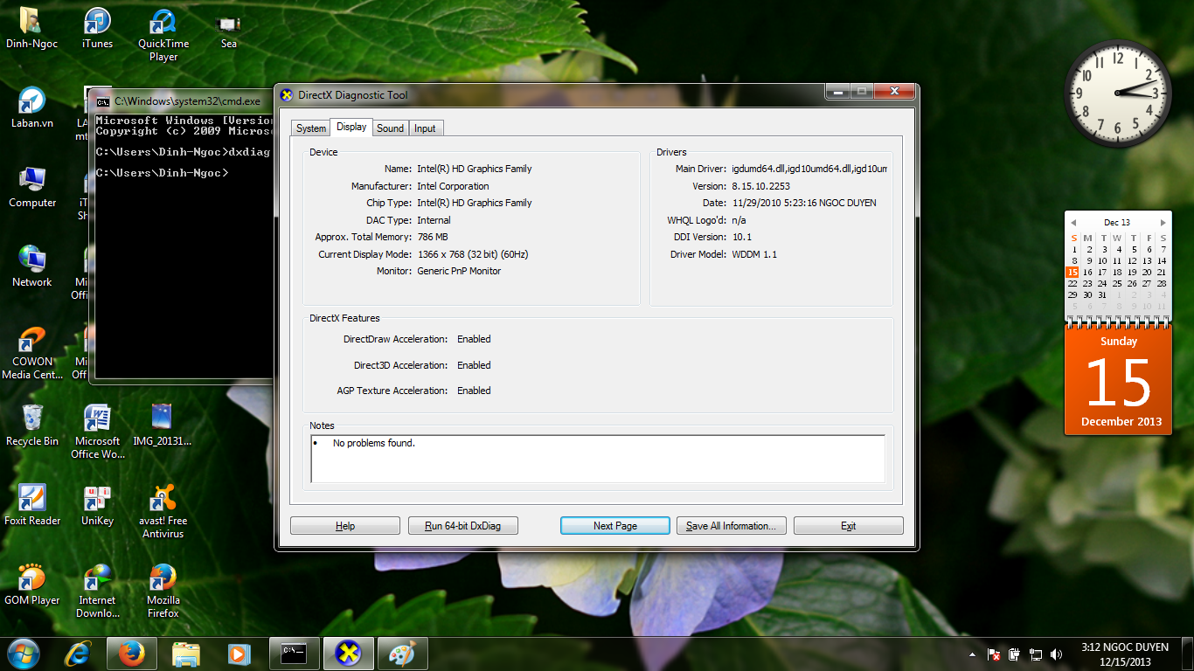Click the DirectX Diagnostic Tool title icon
Image resolution: width=1194 pixels, height=671 pixels.
287,95
